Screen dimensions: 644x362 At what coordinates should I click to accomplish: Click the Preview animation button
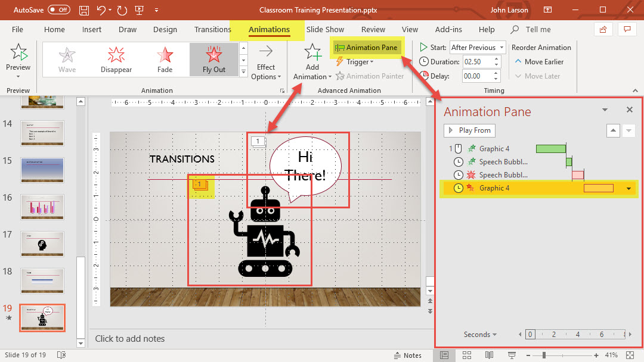(18, 58)
